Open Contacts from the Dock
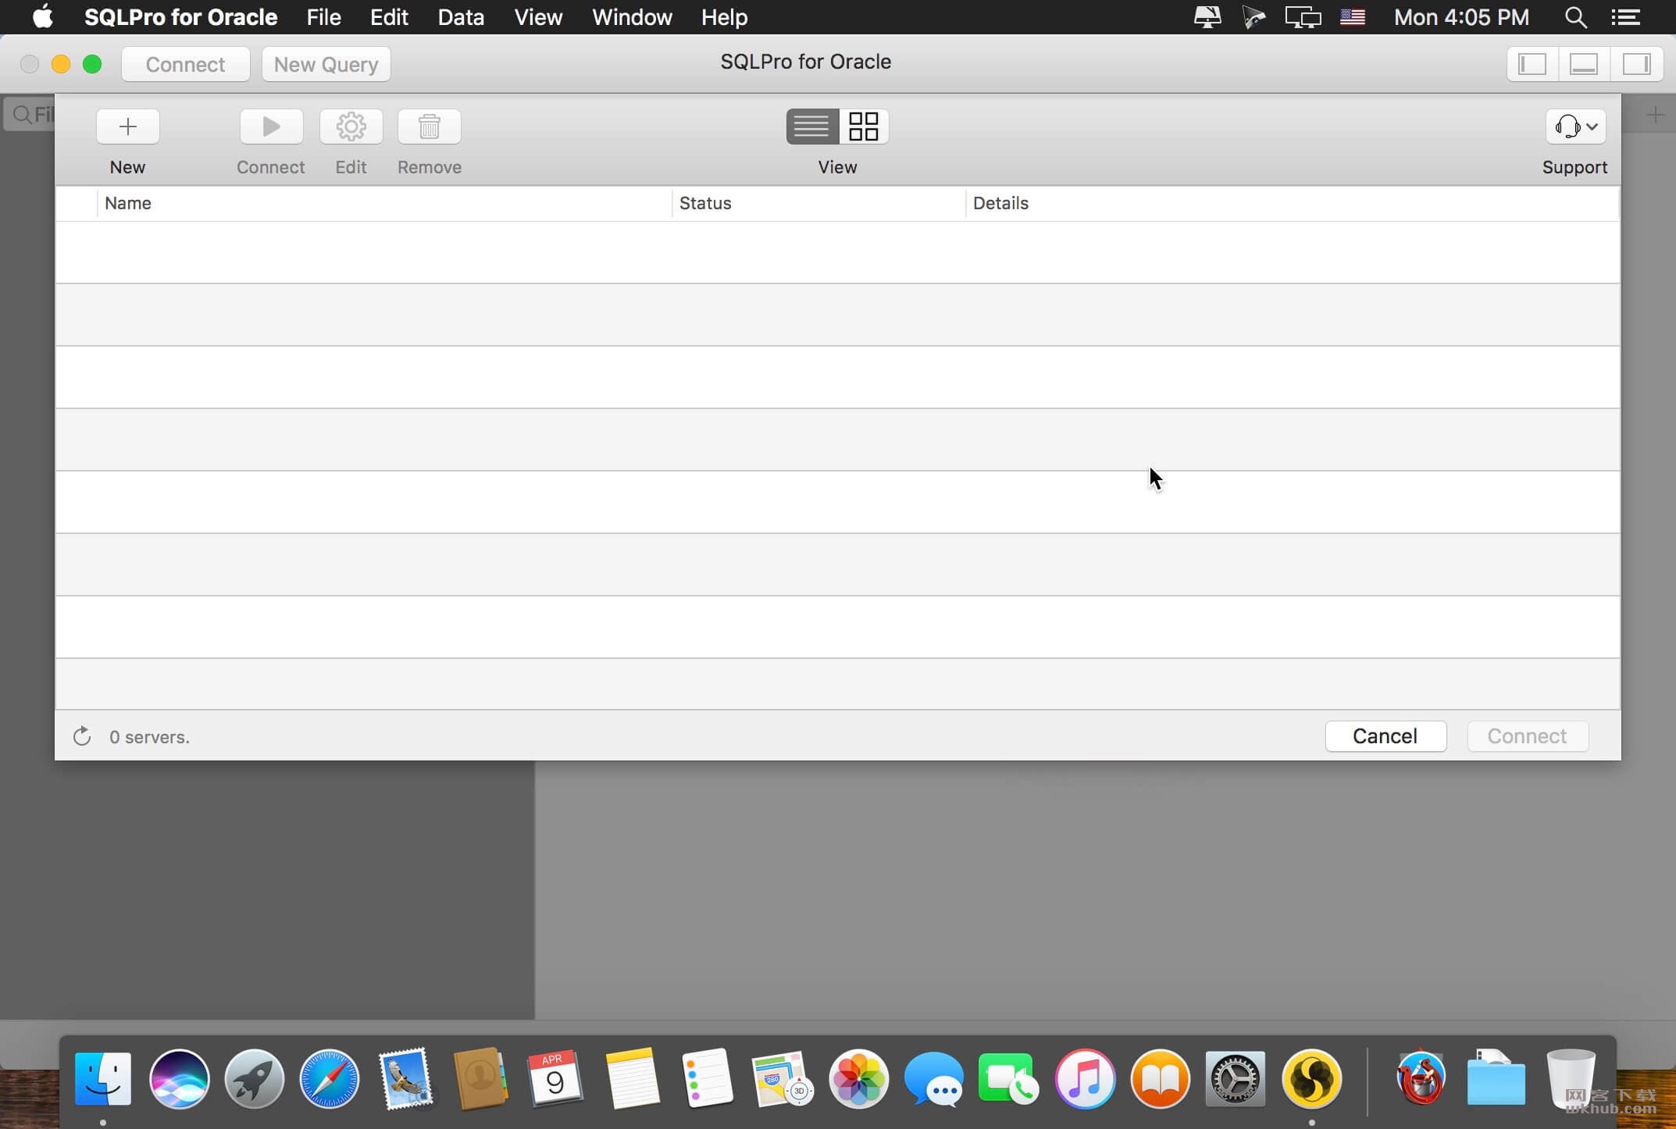Screen dimensions: 1676x1129 pos(480,1079)
